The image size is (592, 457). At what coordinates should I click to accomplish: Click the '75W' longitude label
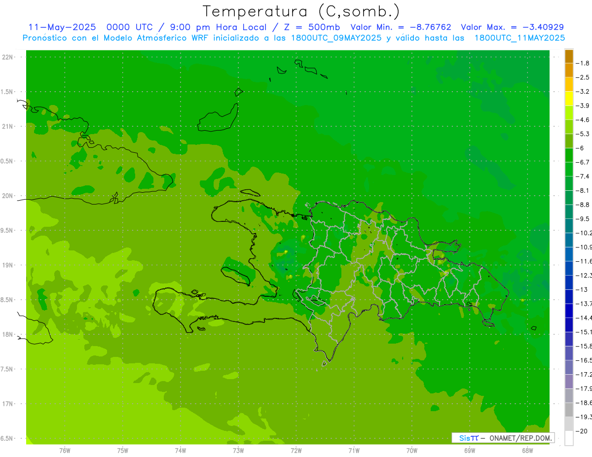[x=122, y=450]
